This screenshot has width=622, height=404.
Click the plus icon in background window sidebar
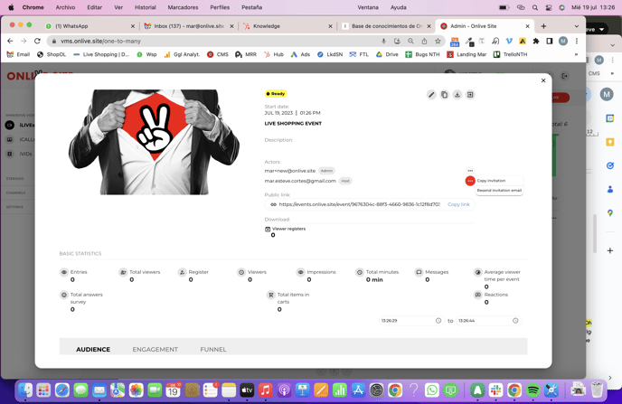click(x=610, y=250)
